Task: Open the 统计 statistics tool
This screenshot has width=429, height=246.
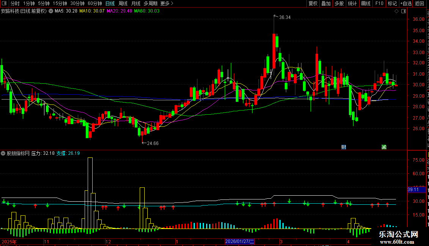Action: point(352,3)
